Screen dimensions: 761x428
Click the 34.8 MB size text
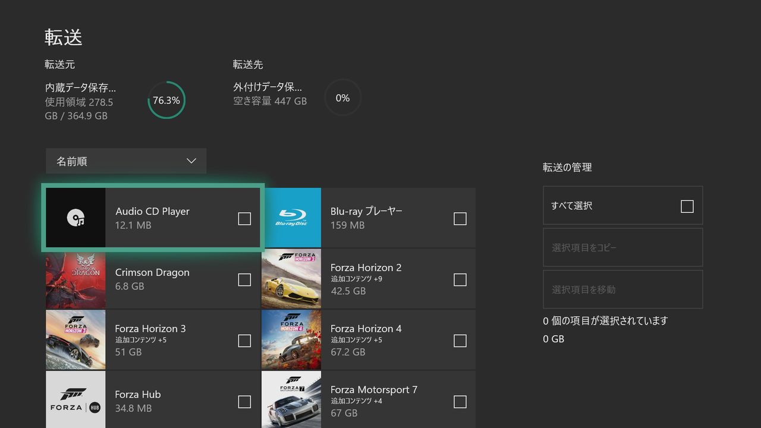(x=133, y=408)
